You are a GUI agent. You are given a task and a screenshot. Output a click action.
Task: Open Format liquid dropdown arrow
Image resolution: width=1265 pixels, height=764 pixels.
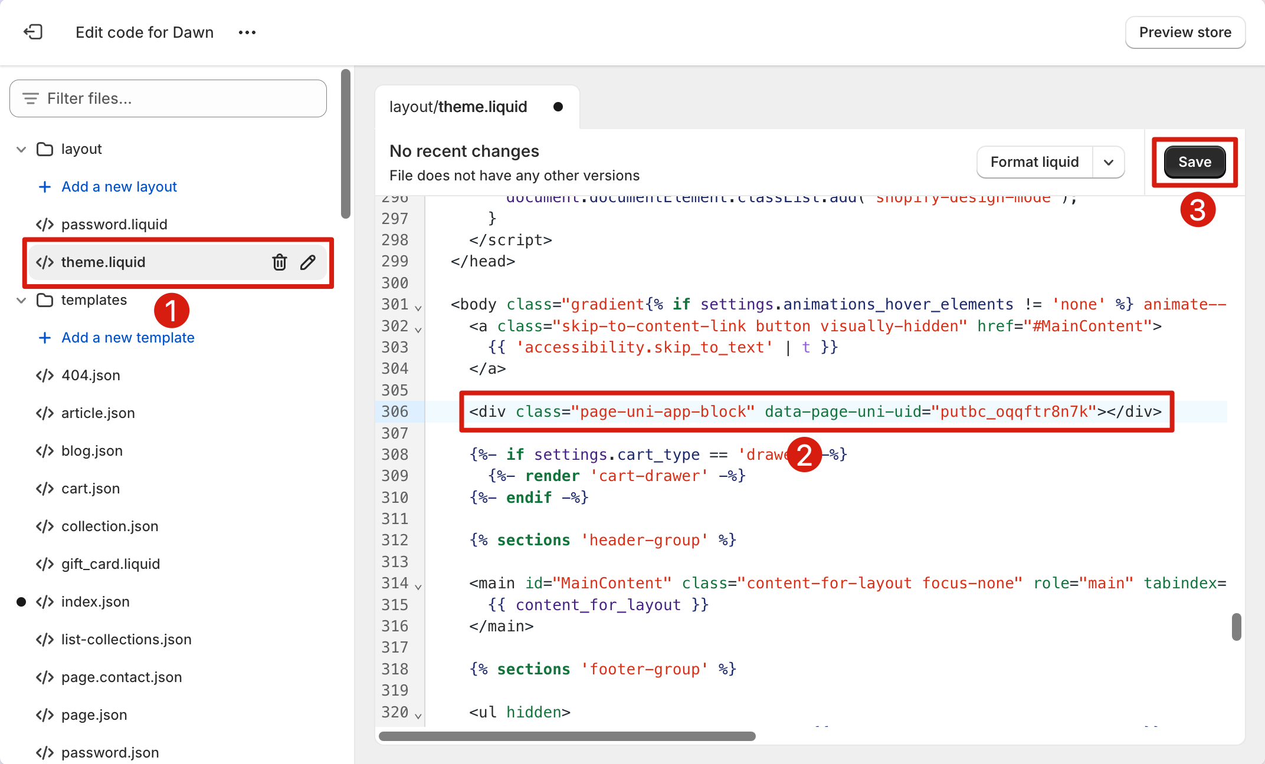[1109, 162]
